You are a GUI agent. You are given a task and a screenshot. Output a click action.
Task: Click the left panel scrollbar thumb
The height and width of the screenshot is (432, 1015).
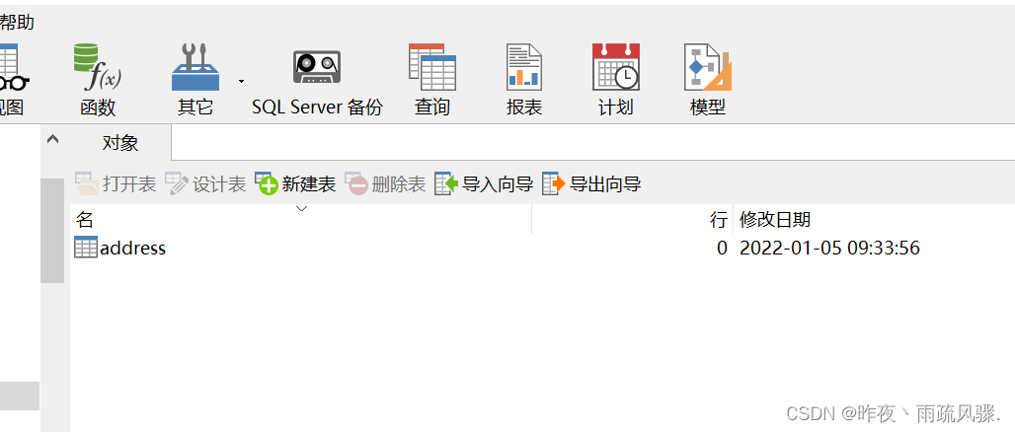click(x=52, y=231)
